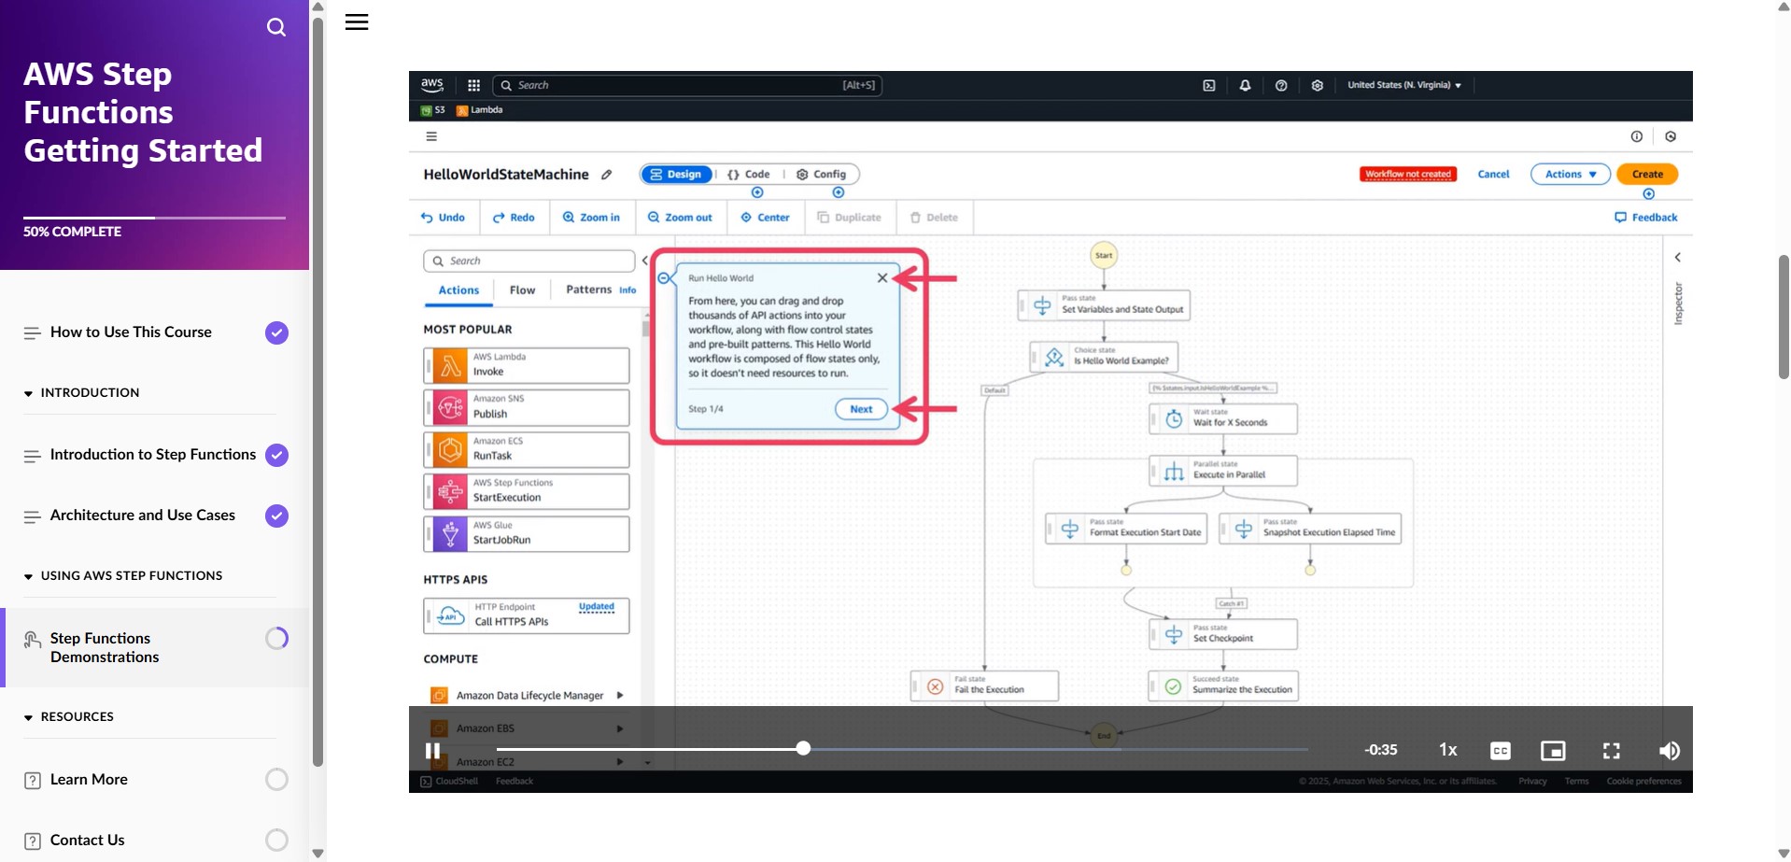
Task: Toggle closed captions CC button
Action: point(1501,751)
